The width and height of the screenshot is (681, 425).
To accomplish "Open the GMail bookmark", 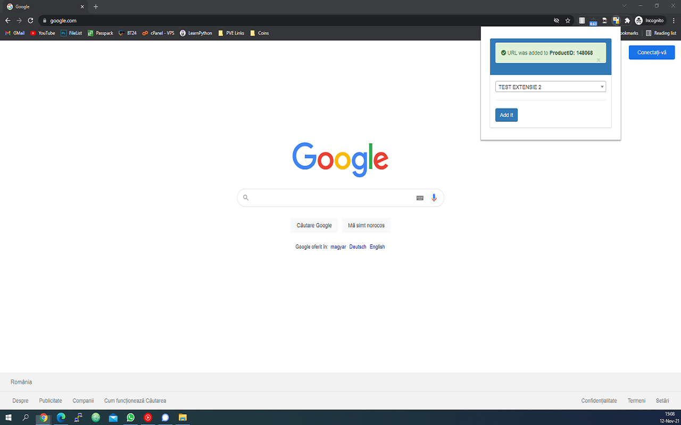I will click(15, 33).
